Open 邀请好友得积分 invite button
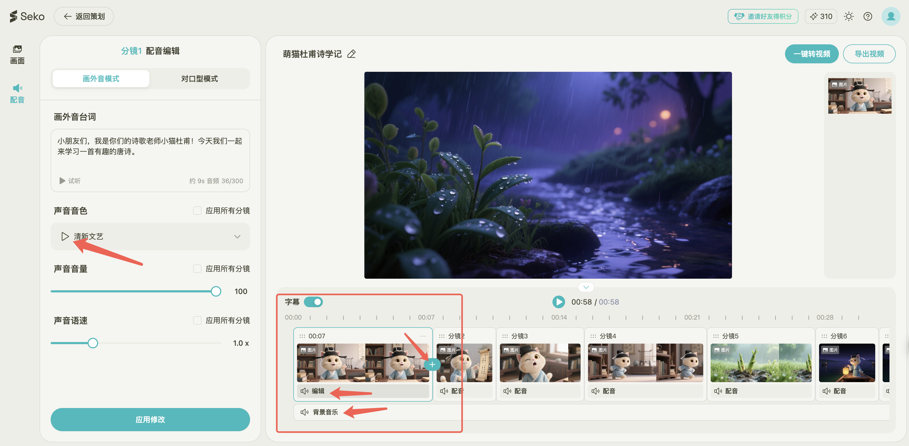 click(x=763, y=16)
